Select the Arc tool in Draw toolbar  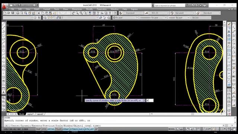pos(3,43)
